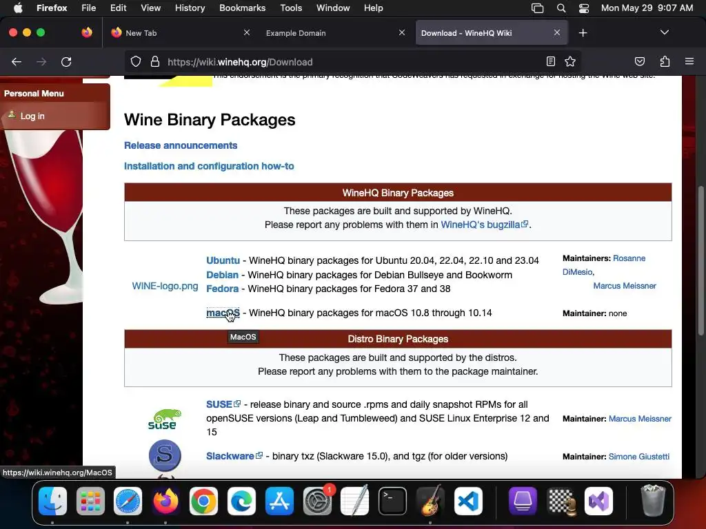Open the SUSE external link
Image resolution: width=706 pixels, height=529 pixels.
tap(223, 404)
